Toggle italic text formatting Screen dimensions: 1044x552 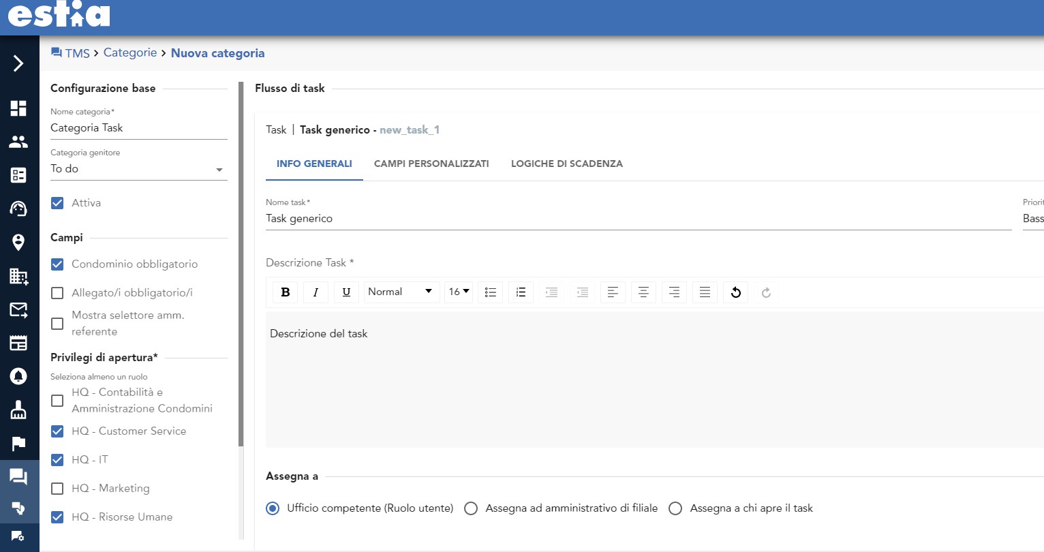click(x=316, y=292)
